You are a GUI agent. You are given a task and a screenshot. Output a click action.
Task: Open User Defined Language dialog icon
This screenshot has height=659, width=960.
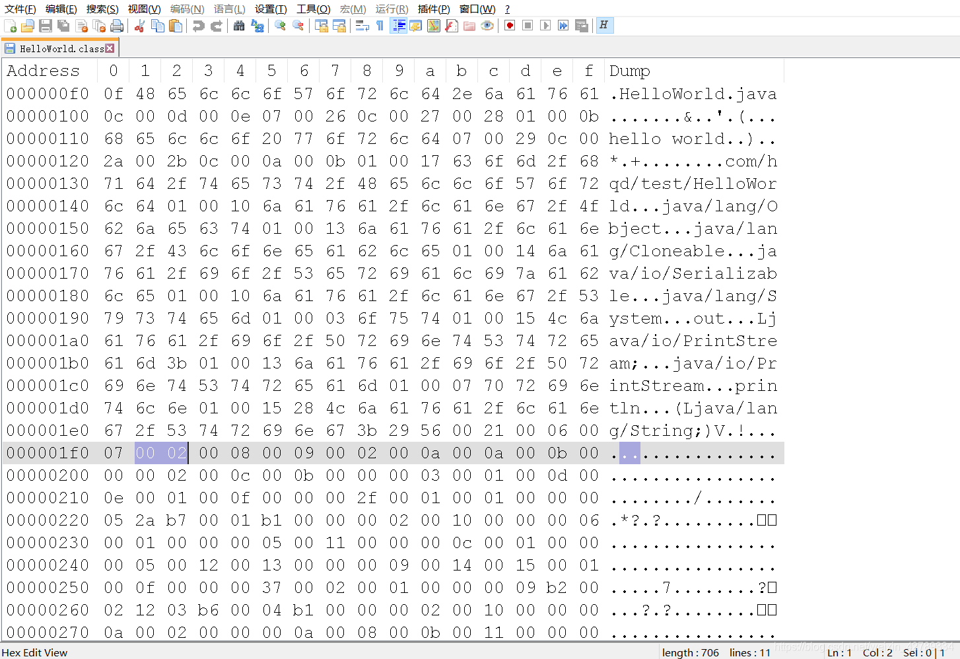pyautogui.click(x=415, y=26)
